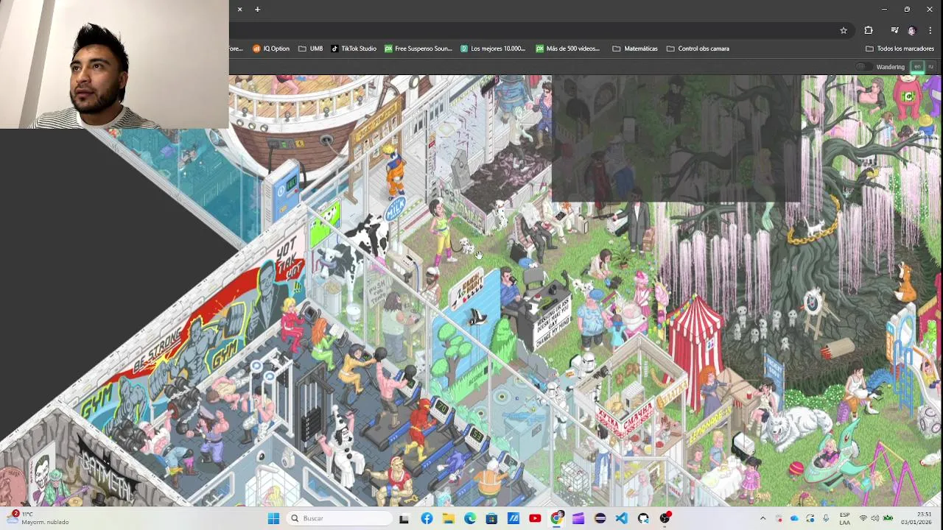Open File Explorer from the taskbar
Viewport: 943px width, 530px height.
click(x=448, y=518)
